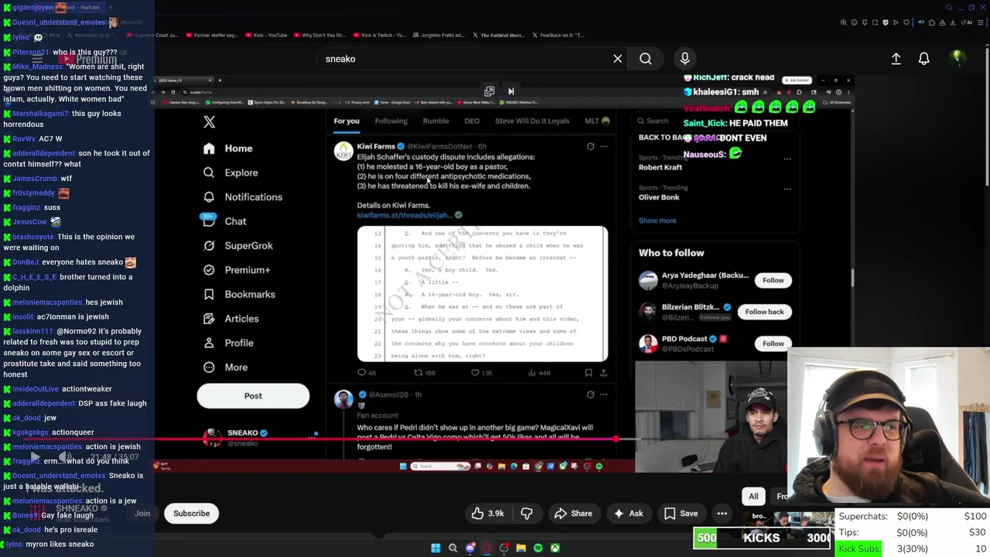Open the More menu in X sidebar

tap(225, 367)
